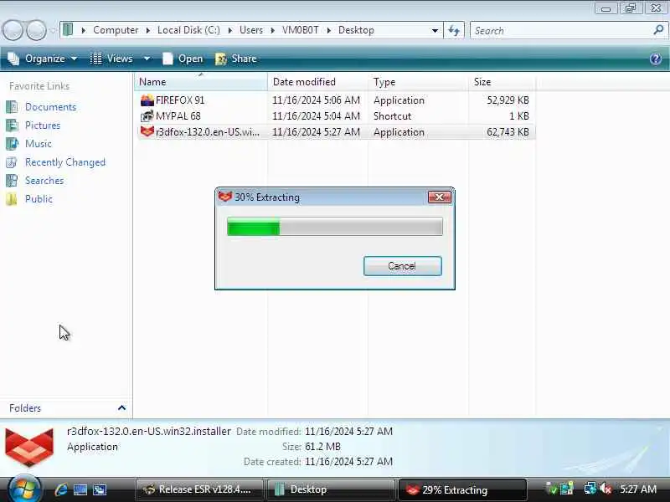Click the 5:27 AM taskbar clock
Screen dimensions: 670x502
(638, 489)
